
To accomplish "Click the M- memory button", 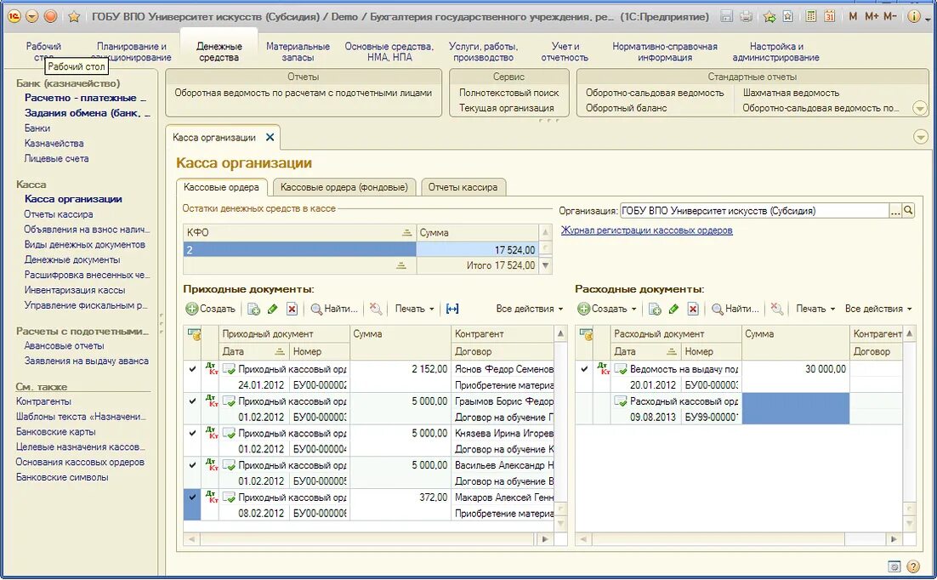I will pos(889,17).
